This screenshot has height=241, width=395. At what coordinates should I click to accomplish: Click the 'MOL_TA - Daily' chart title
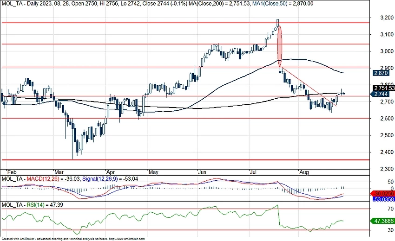20,4
